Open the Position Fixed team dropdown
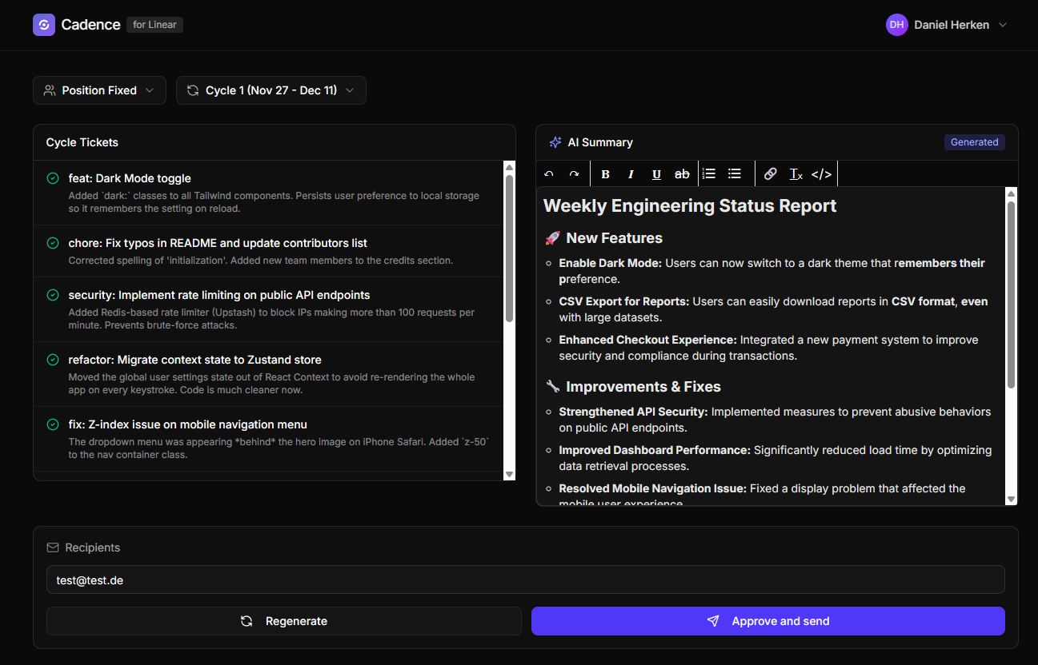This screenshot has height=665, width=1038. tap(99, 90)
